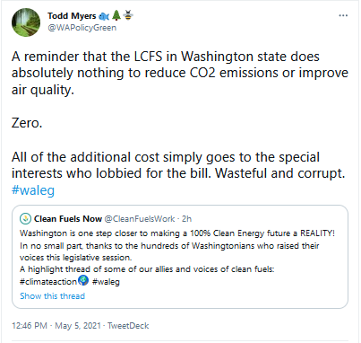The height and width of the screenshot is (343, 361).
Task: Click the #climateaction hashtag in quoted tweet
Action: click(48, 282)
